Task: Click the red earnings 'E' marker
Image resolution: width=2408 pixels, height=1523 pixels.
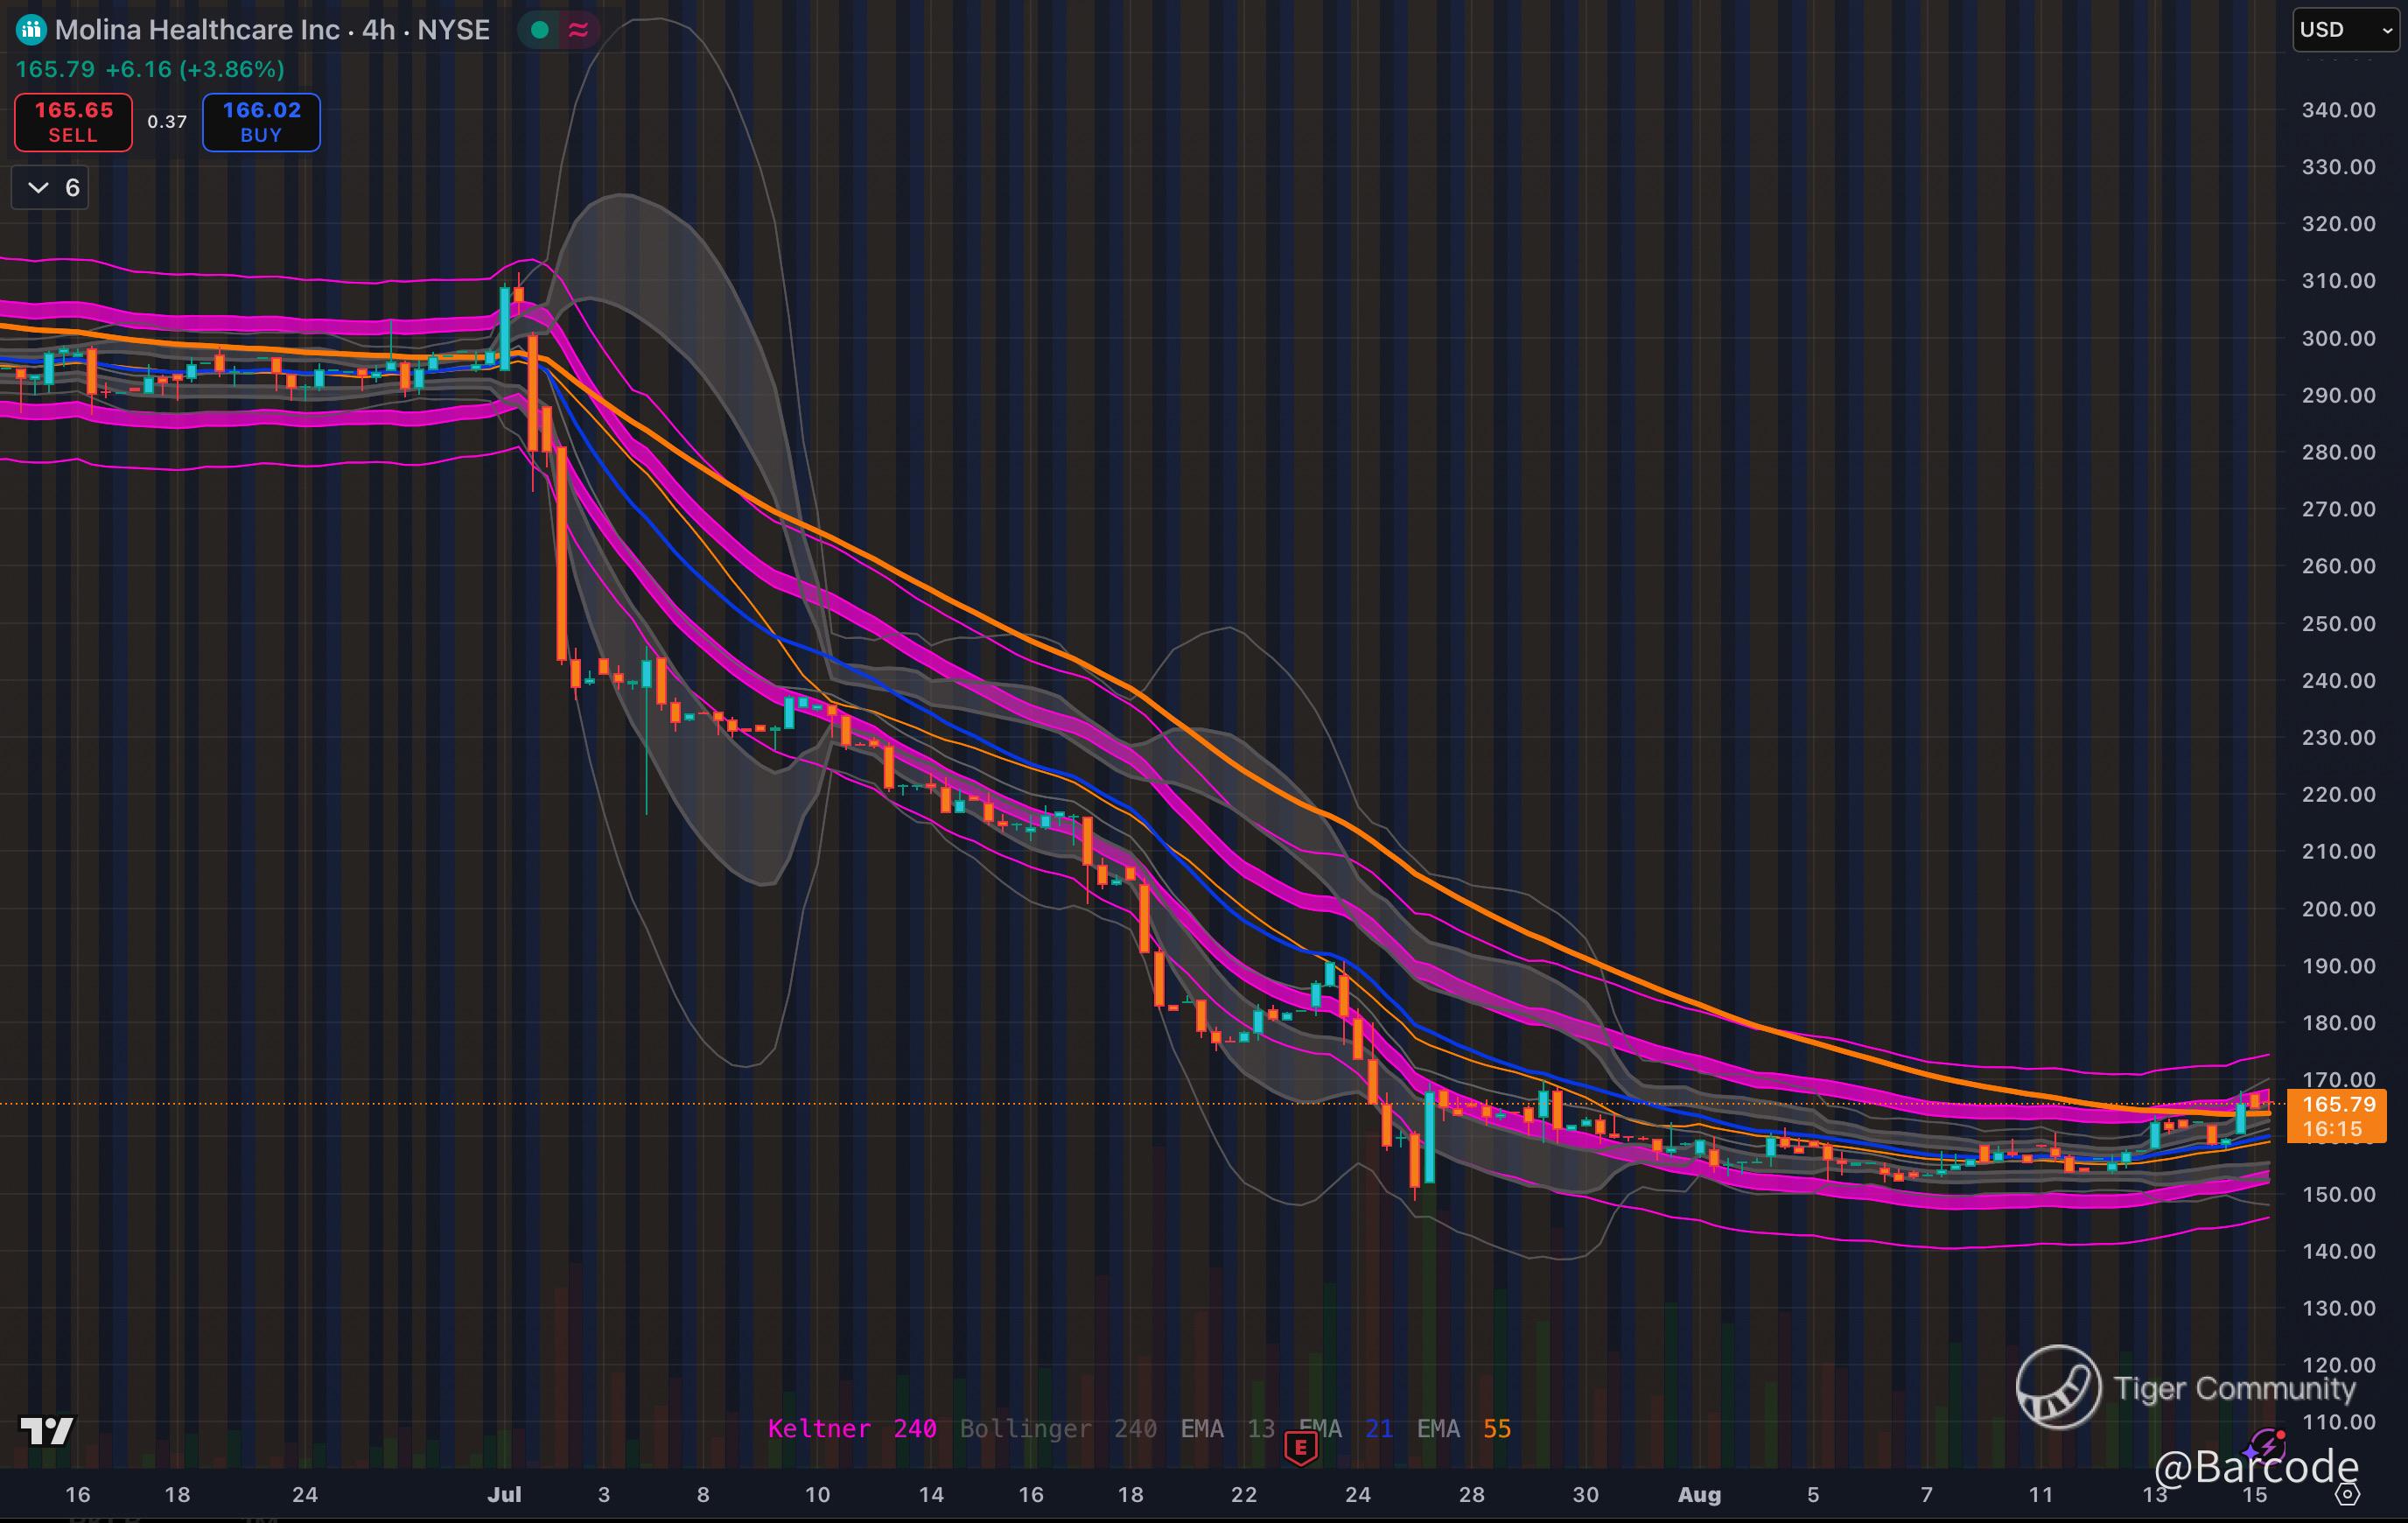Action: pyautogui.click(x=1300, y=1447)
